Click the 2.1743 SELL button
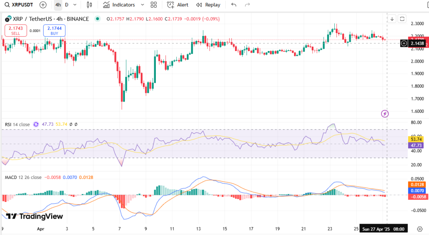The image size is (429, 235). pos(16,31)
